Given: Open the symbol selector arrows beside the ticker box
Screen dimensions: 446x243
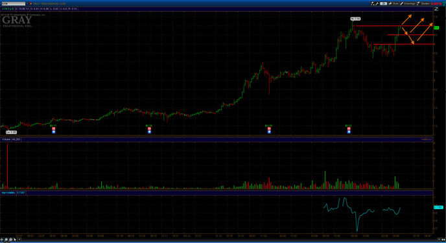Looking at the screenshot, I should point(27,4).
